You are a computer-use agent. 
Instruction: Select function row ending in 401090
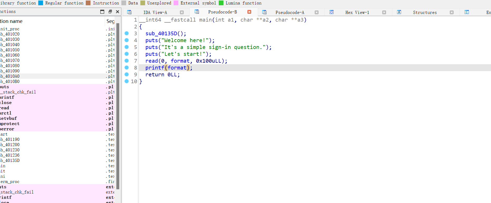pyautogui.click(x=58, y=71)
